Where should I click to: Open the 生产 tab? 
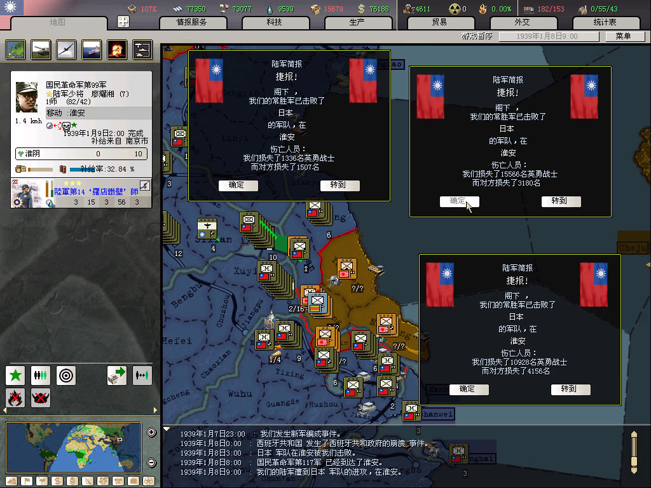tap(357, 22)
